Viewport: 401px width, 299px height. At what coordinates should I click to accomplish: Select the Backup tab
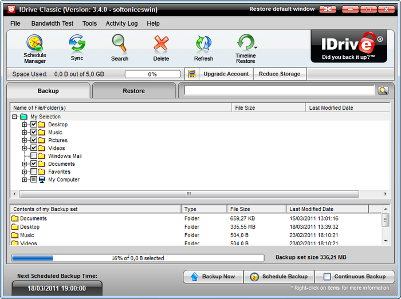(48, 91)
